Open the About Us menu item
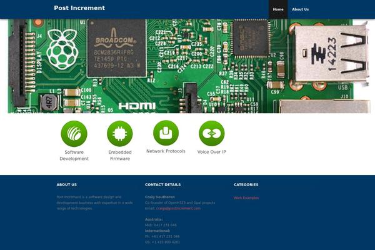 (301, 9)
